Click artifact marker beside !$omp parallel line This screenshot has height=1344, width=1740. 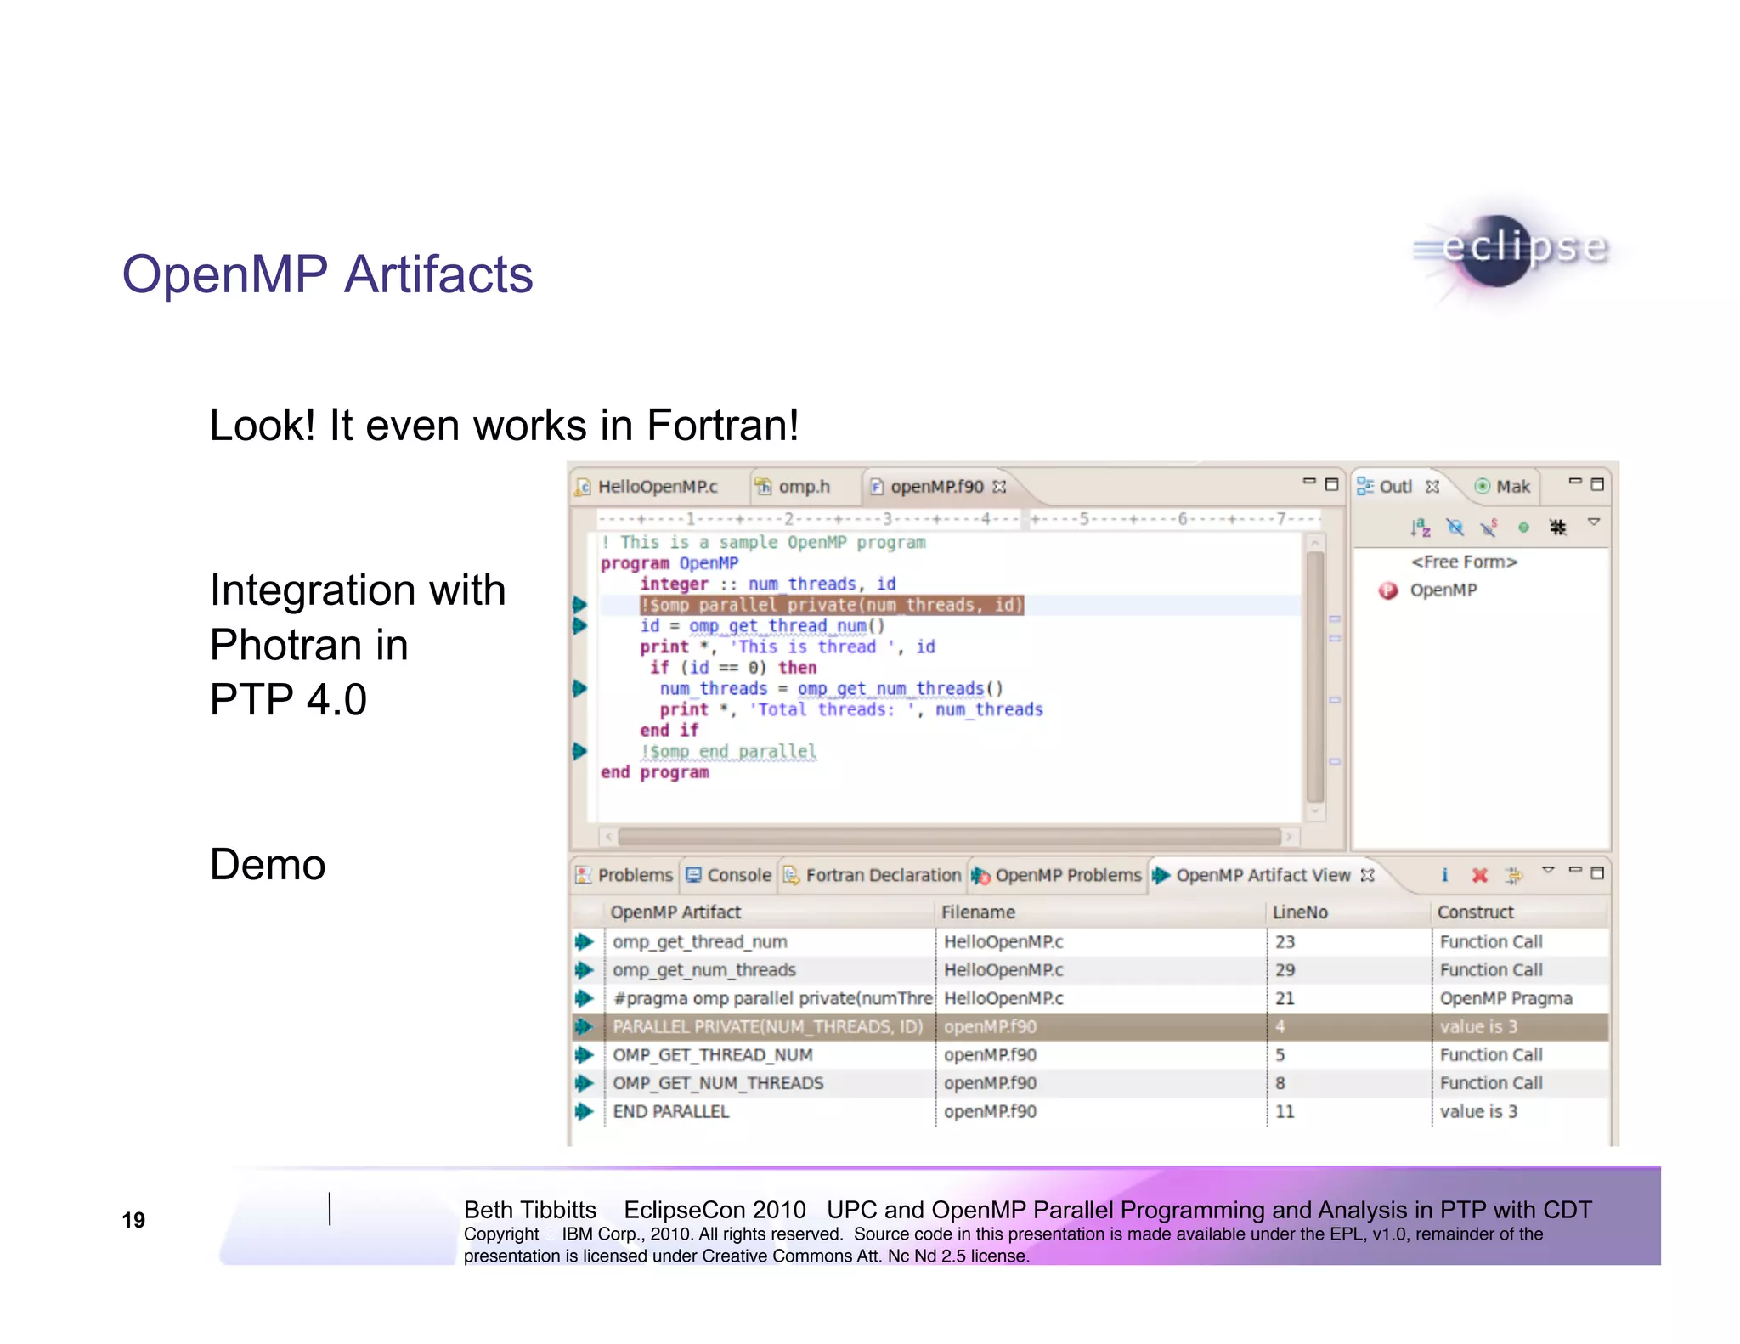(579, 605)
